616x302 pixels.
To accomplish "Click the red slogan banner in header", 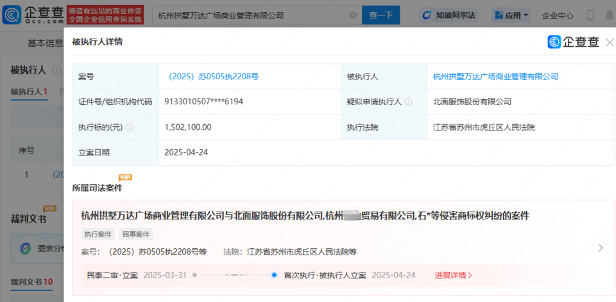I will pos(105,15).
